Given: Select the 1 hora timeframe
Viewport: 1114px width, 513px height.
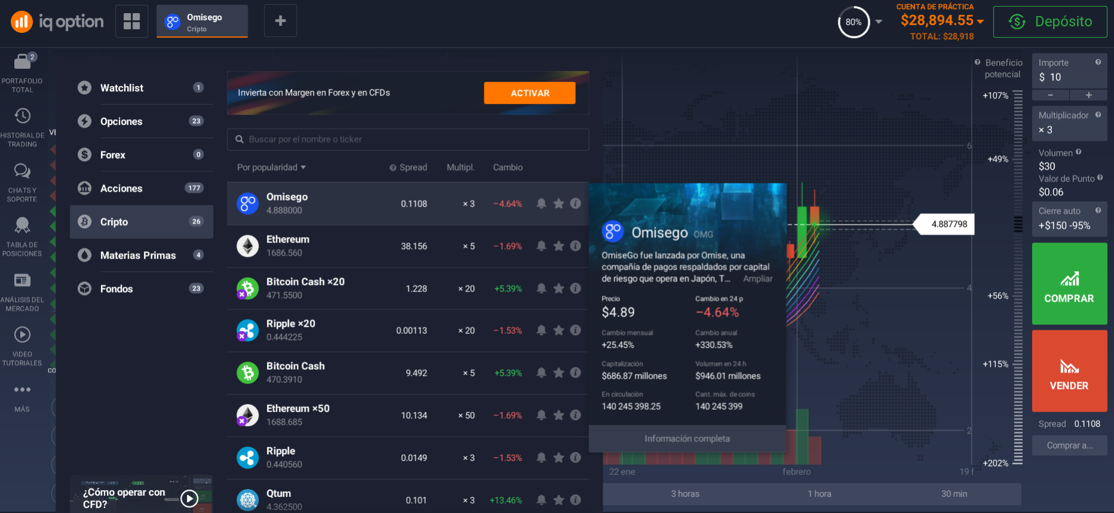Looking at the screenshot, I should point(819,494).
